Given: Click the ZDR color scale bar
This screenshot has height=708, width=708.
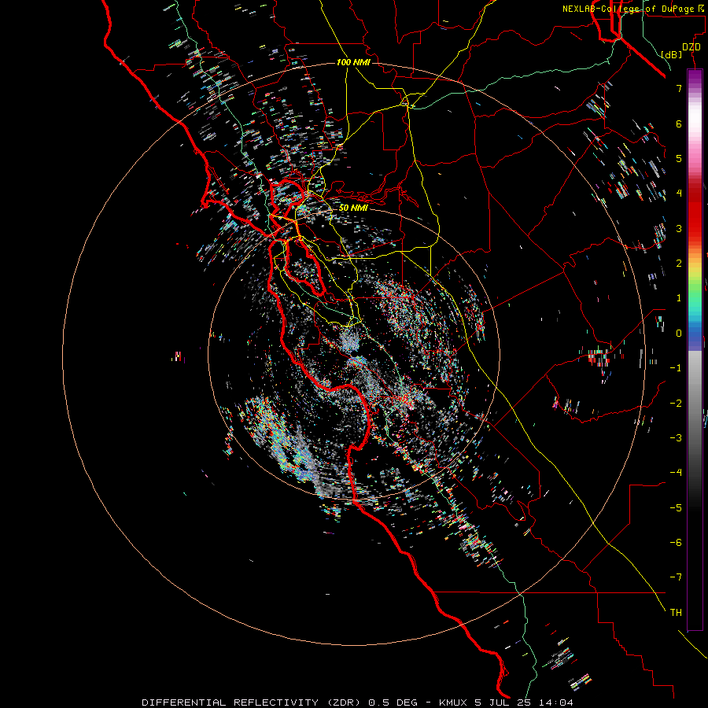Looking at the screenshot, I should tap(695, 350).
